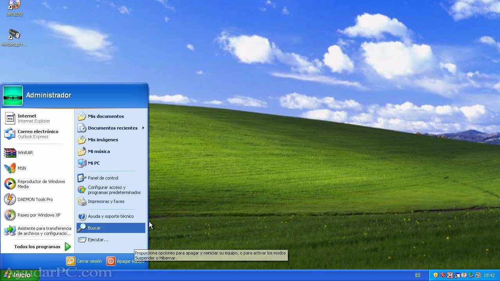The height and width of the screenshot is (281, 500).
Task: Open the UltraISO desktop shortcut
Action: (x=14, y=8)
